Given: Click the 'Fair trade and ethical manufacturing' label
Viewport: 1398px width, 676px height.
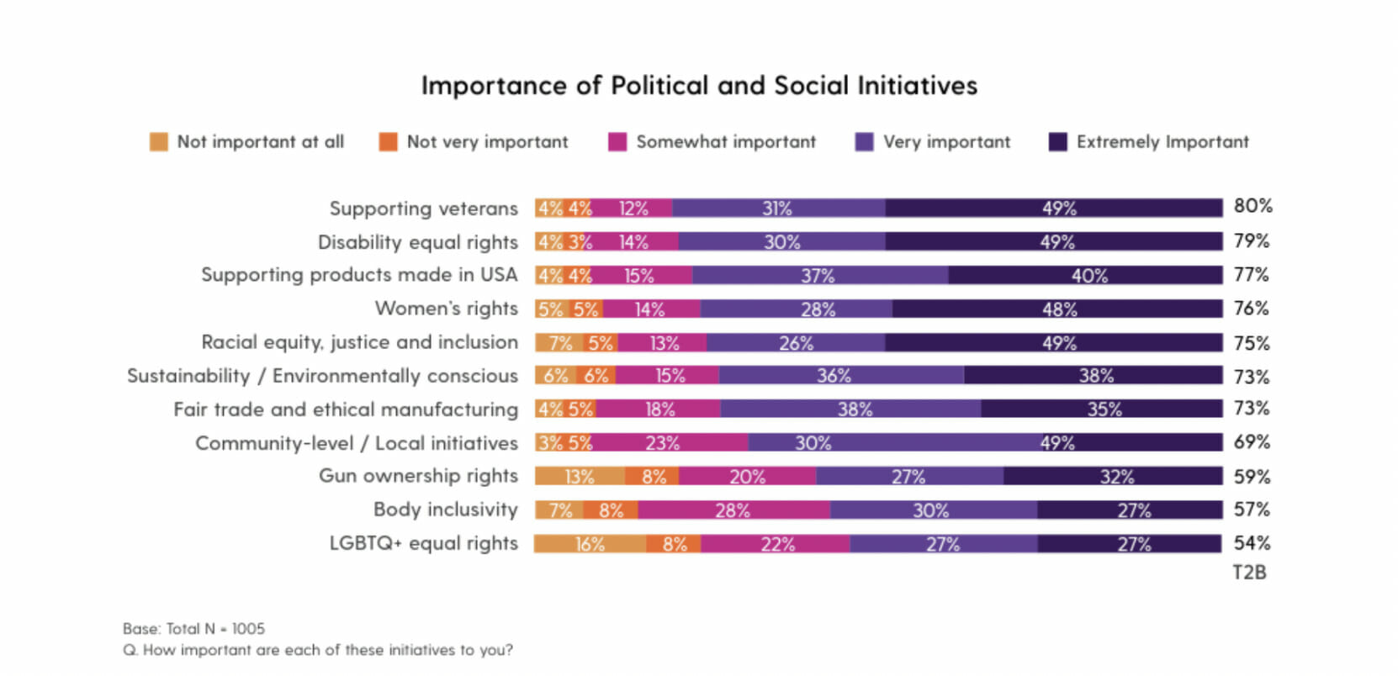Looking at the screenshot, I should [345, 409].
